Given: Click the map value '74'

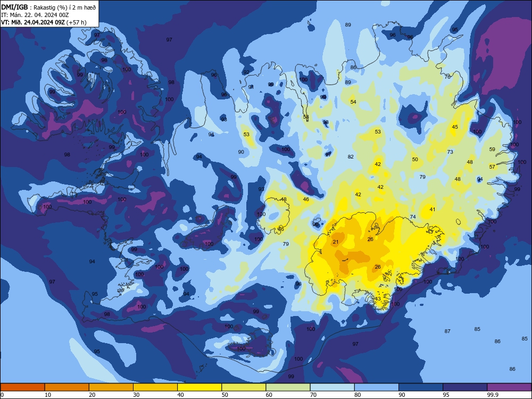Looking at the screenshot, I should click(x=413, y=217).
